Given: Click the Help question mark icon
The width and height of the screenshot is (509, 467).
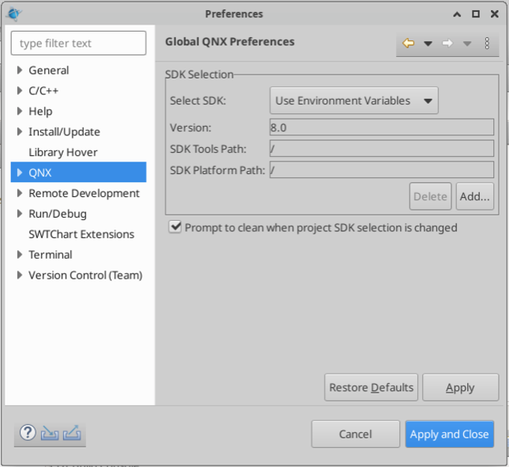Looking at the screenshot, I should 28,433.
